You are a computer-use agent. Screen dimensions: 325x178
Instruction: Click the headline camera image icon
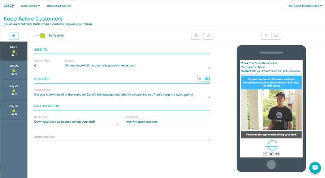207,79
